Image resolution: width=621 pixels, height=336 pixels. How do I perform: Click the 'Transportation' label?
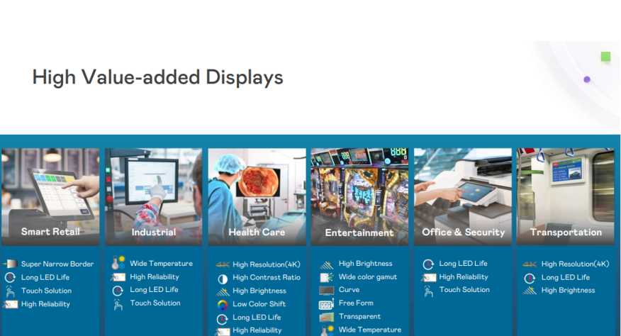pyautogui.click(x=566, y=233)
